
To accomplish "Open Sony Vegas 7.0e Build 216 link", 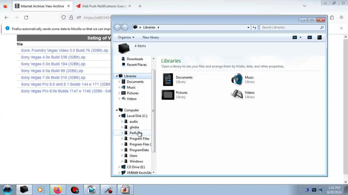I will [53, 77].
